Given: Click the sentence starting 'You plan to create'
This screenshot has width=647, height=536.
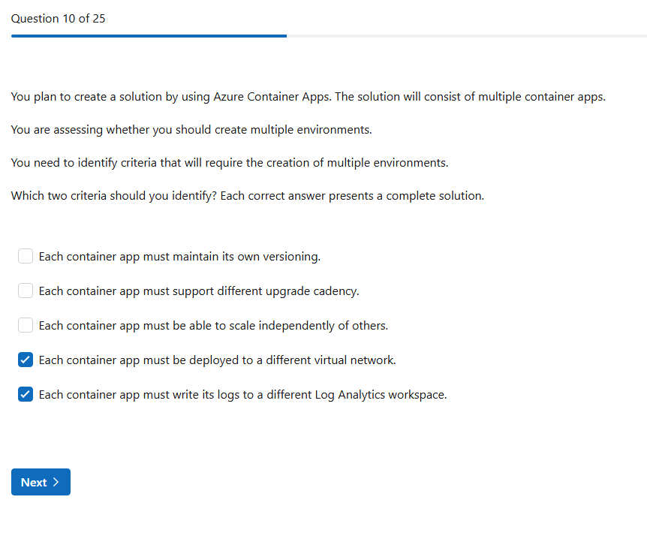Looking at the screenshot, I should [308, 97].
